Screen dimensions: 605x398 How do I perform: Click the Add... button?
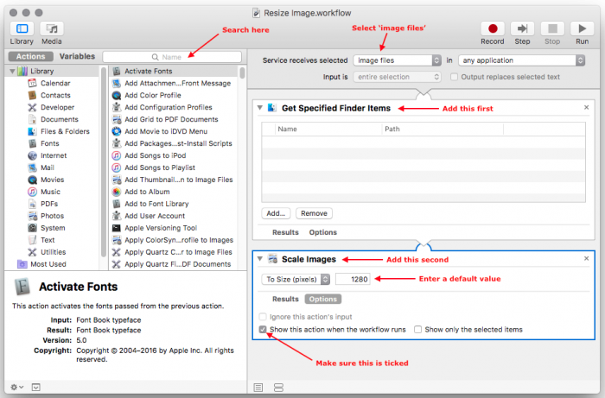coord(276,213)
